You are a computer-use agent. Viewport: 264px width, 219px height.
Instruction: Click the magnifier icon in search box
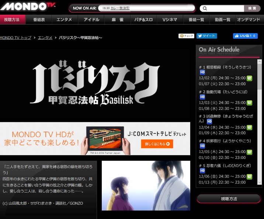coord(205,8)
